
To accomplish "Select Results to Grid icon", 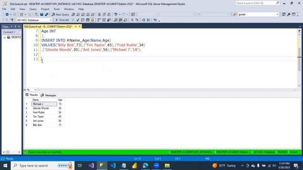I will point(120,20).
